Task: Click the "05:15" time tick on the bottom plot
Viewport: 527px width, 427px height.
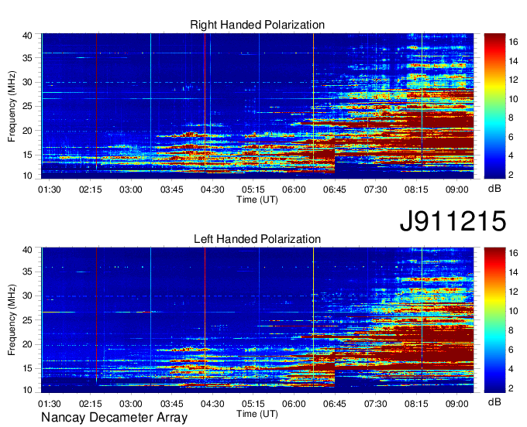Action: pyautogui.click(x=253, y=404)
